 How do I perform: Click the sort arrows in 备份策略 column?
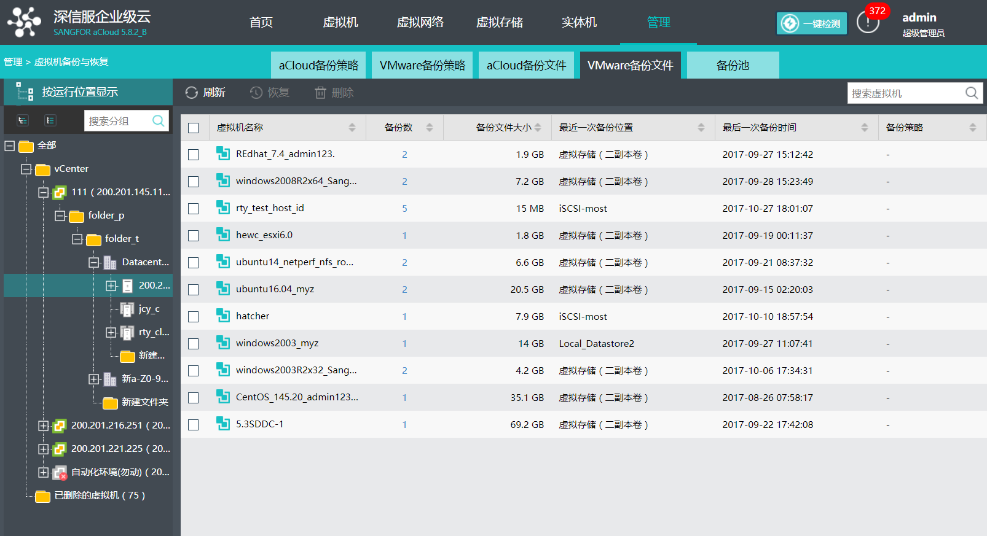point(973,128)
